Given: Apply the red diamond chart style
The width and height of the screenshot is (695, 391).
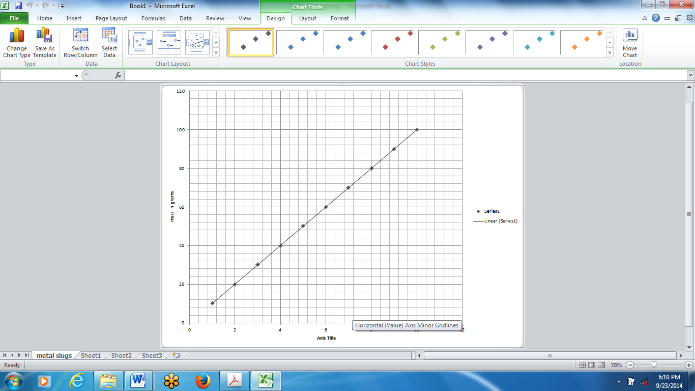Looking at the screenshot, I should point(393,42).
